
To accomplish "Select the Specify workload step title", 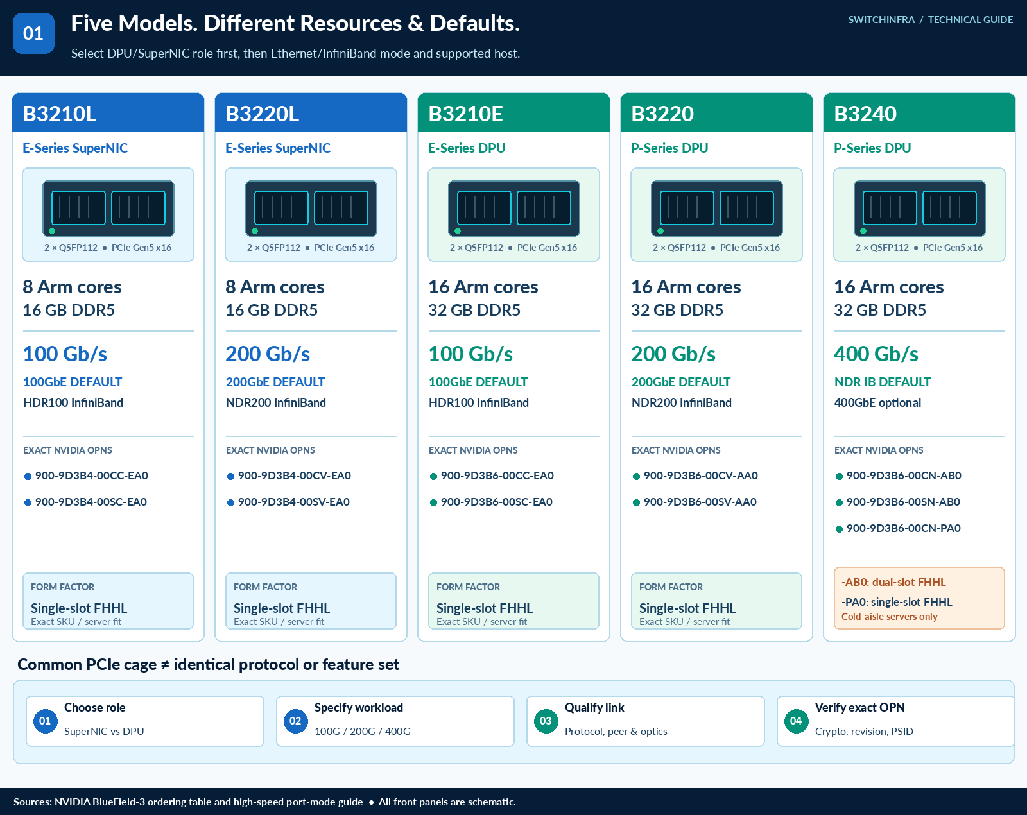I will (x=359, y=708).
